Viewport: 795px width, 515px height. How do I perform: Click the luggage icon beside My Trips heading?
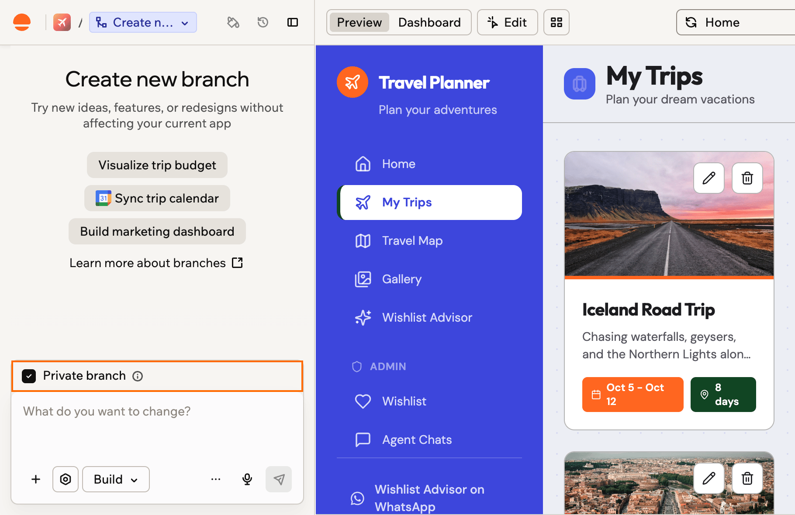click(580, 84)
